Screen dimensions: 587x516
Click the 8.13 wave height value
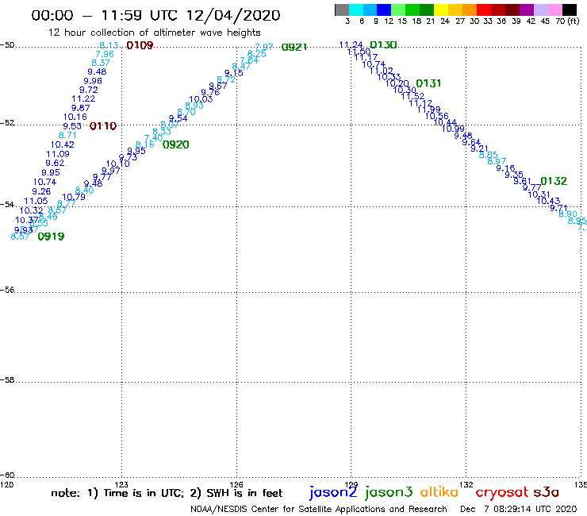[109, 45]
